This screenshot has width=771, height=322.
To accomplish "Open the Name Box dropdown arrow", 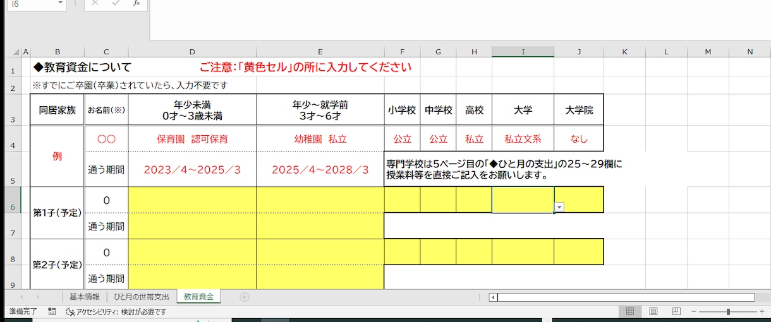I will (x=61, y=4).
